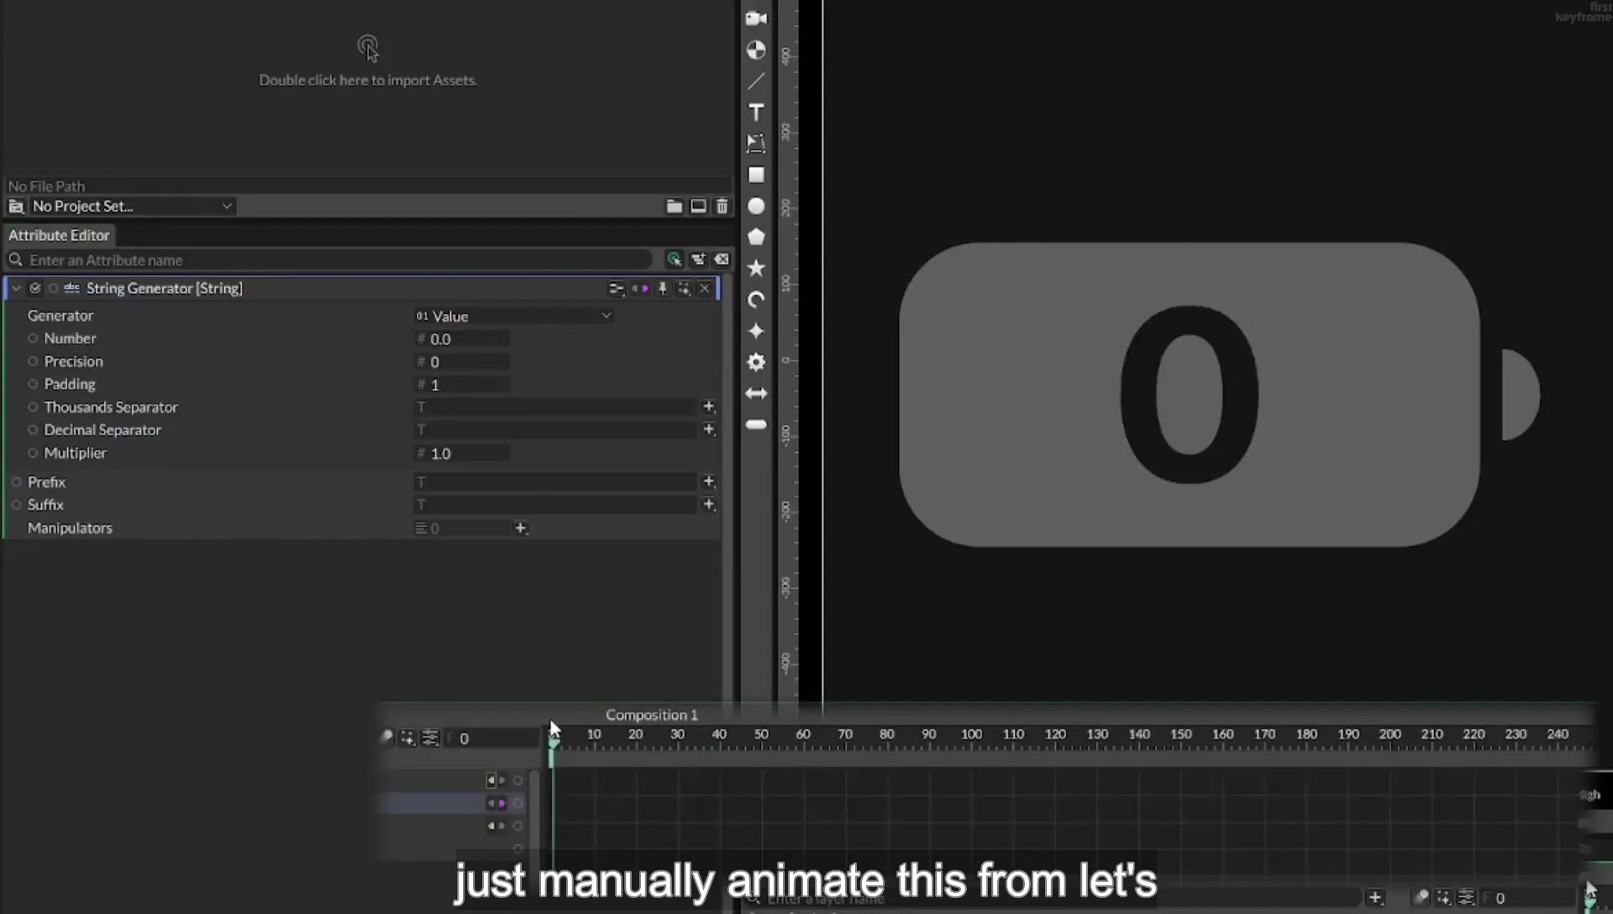Add to Thousands Separator with plus button
Image resolution: width=1613 pixels, height=914 pixels.
(709, 407)
